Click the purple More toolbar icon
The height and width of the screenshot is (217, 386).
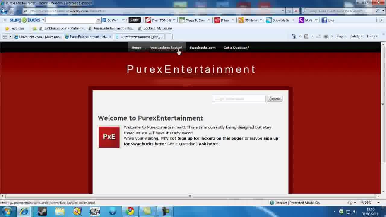tap(301, 20)
